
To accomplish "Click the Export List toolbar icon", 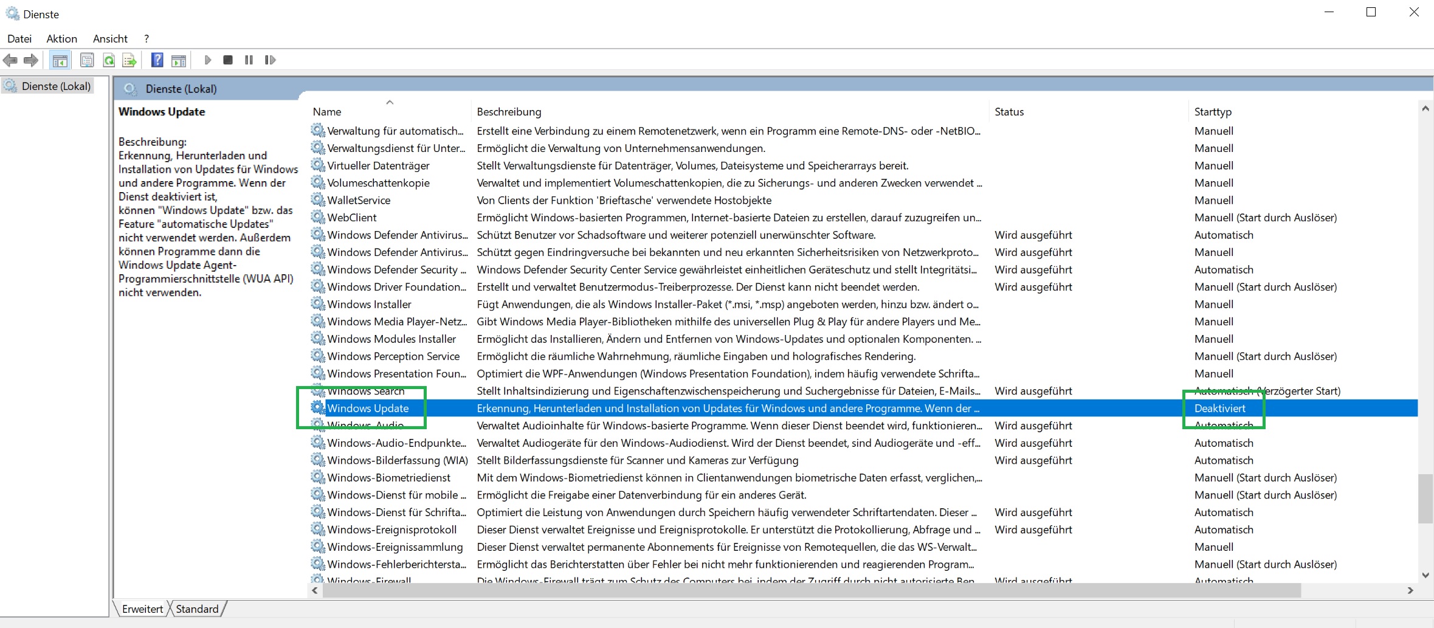I will pyautogui.click(x=129, y=60).
